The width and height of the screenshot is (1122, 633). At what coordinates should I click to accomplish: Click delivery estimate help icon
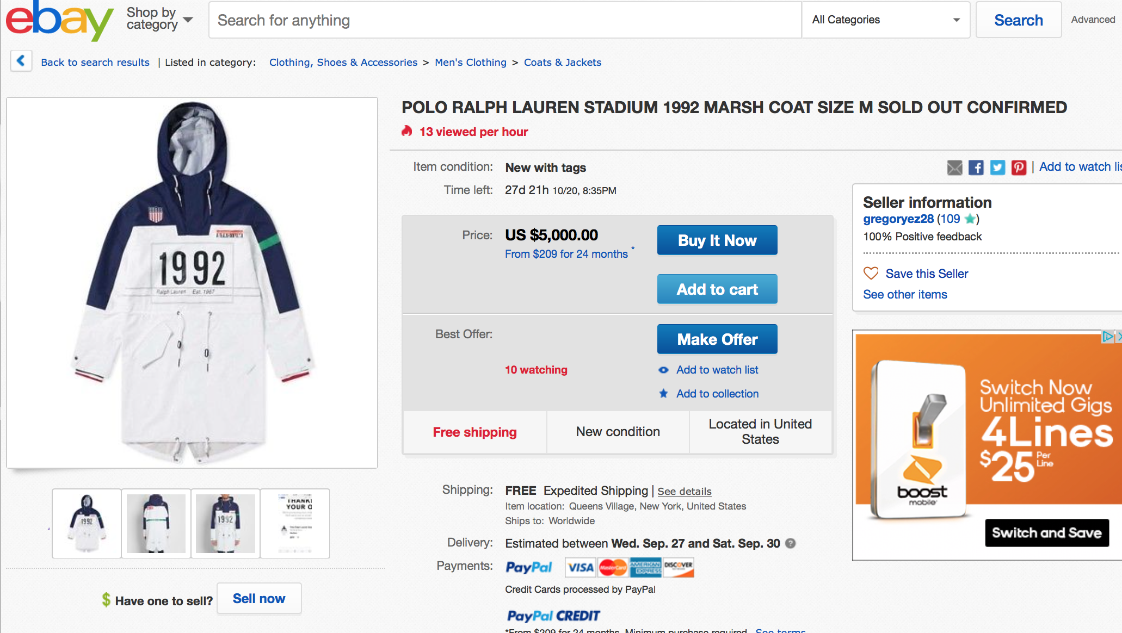[791, 543]
